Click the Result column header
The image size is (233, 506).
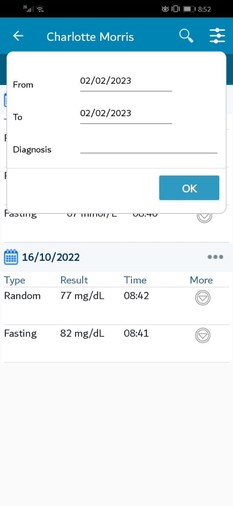click(74, 280)
